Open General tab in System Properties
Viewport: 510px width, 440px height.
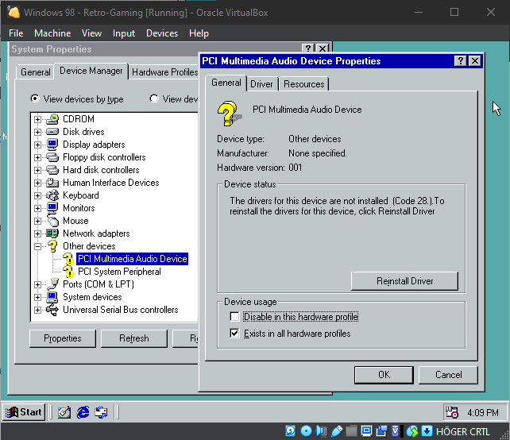[36, 71]
